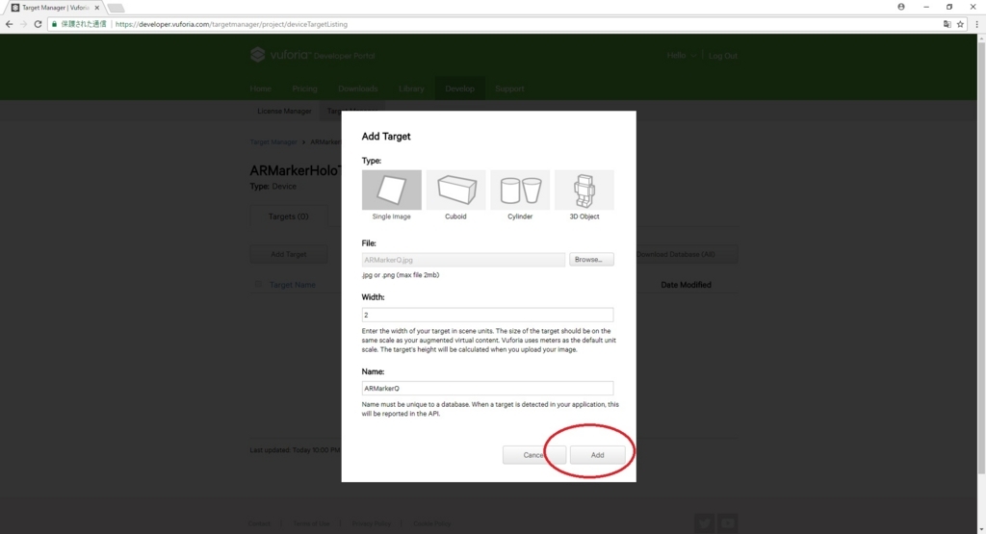986x534 pixels.
Task: Click the Browse button for file
Action: pos(591,260)
